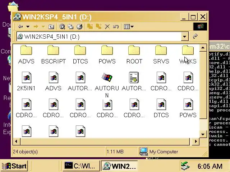Screen dimensions: 230x172
Task: Go up one folder level
Action: (51, 27)
